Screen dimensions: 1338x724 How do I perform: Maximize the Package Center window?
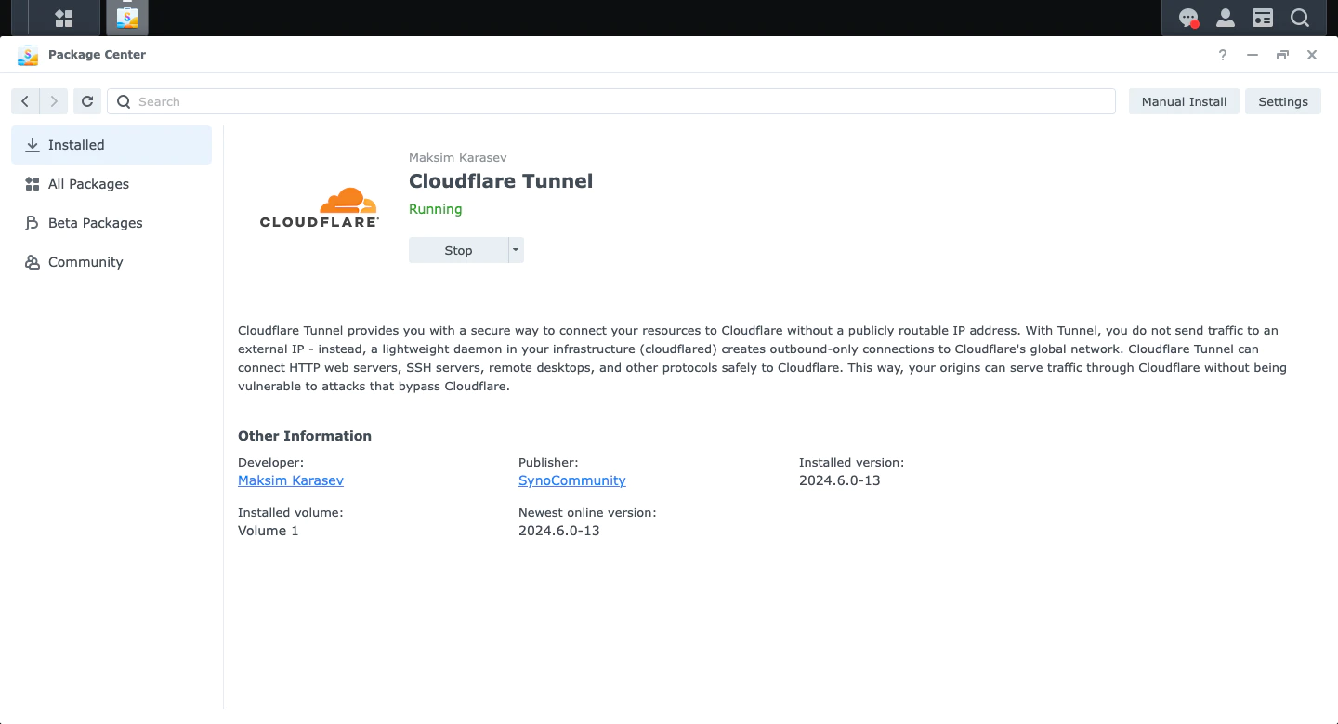pos(1282,55)
